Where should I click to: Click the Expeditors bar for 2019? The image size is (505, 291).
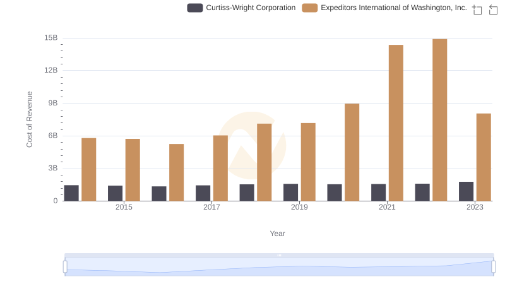coord(308,162)
